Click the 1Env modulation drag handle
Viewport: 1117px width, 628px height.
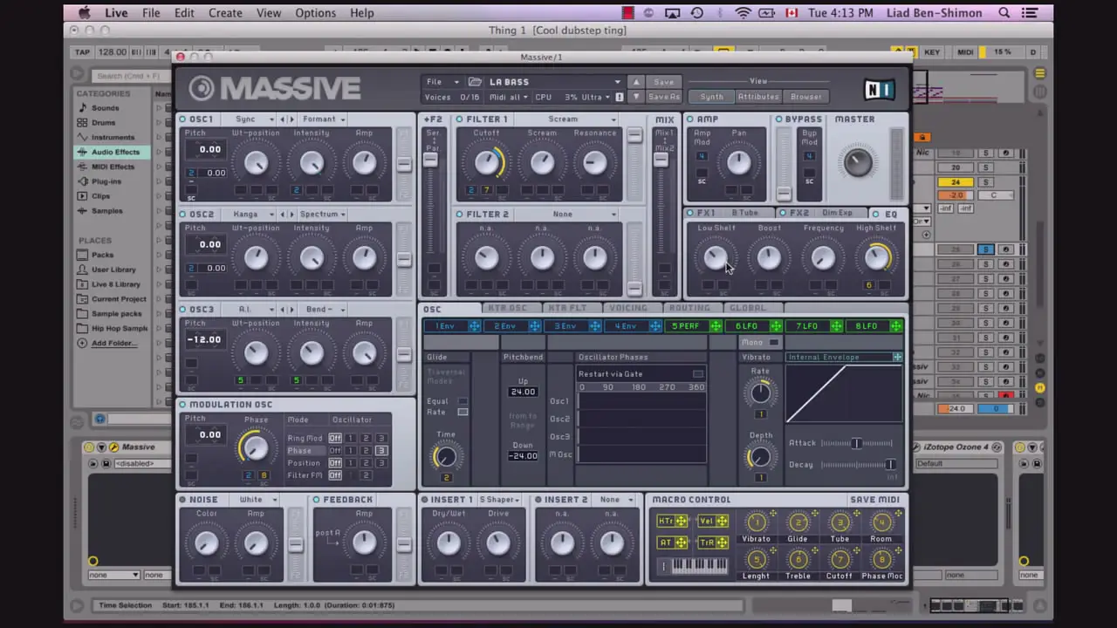(x=474, y=326)
